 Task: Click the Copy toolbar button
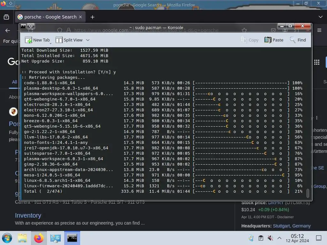click(250, 40)
